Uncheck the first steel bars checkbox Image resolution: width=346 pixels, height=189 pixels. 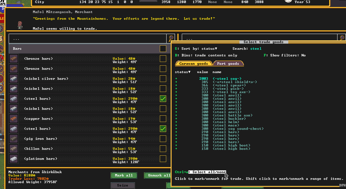(x=163, y=99)
